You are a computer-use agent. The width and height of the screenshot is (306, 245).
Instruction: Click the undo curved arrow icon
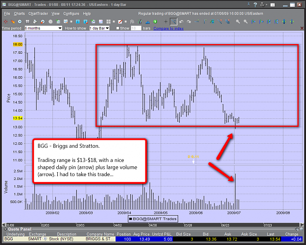(x=181, y=22)
